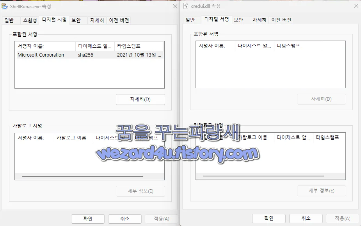This screenshot has width=361, height=226.
Task: Click 취소 on the ShellRunas.exe dialog
Action: coord(124,219)
